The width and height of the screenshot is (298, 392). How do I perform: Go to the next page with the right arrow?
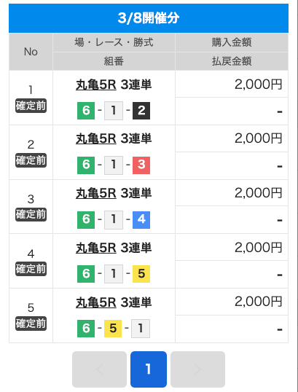click(x=197, y=369)
